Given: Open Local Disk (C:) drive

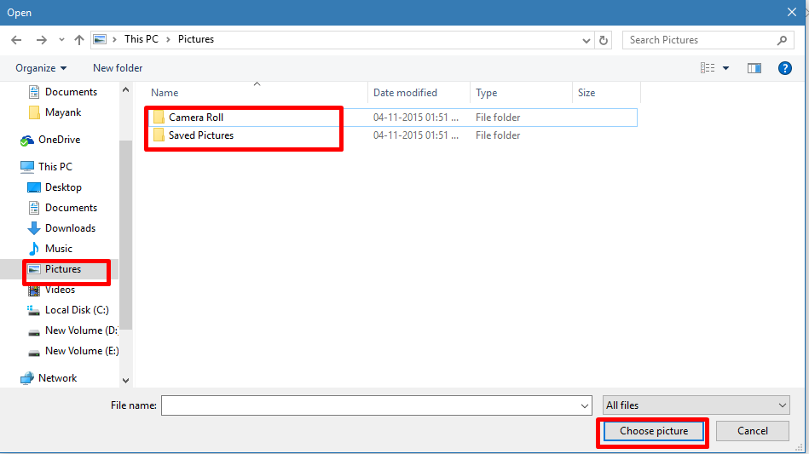Looking at the screenshot, I should [77, 310].
